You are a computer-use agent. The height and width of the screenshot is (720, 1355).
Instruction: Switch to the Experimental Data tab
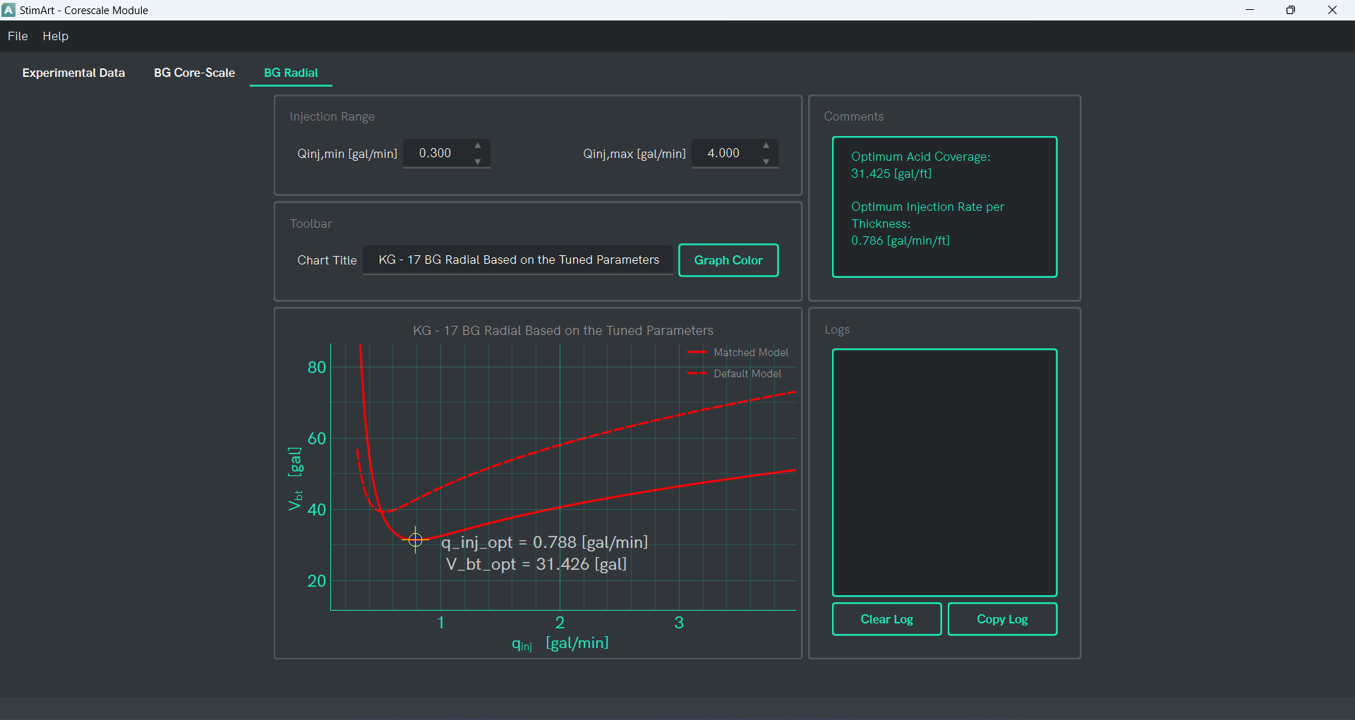[73, 73]
